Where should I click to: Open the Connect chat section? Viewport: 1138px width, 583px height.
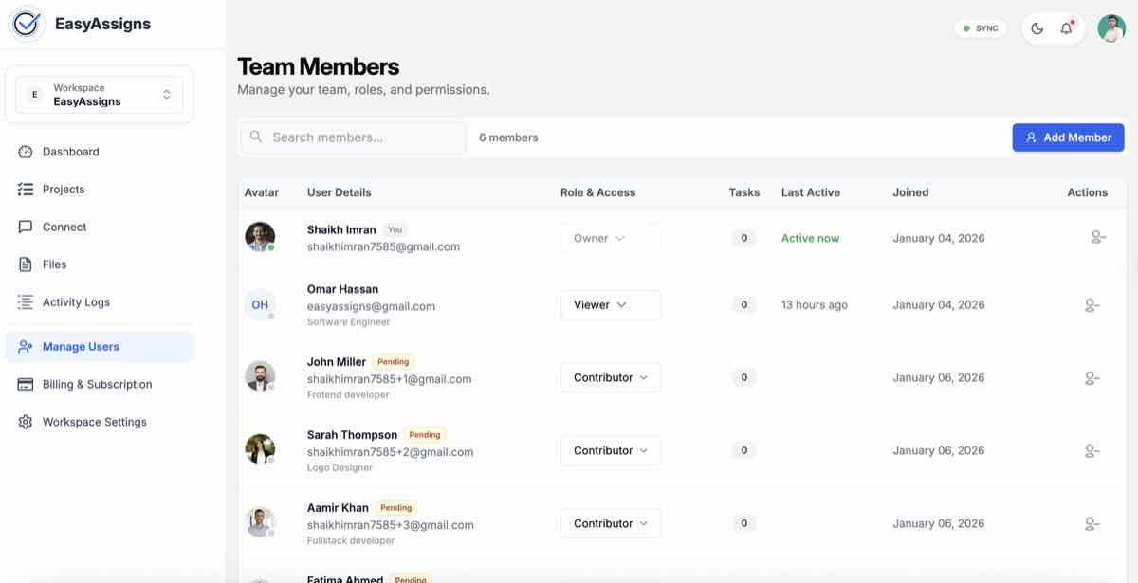64,227
